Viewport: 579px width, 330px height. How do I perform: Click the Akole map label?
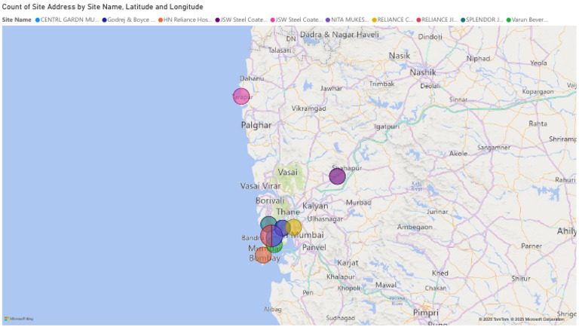pos(458,154)
